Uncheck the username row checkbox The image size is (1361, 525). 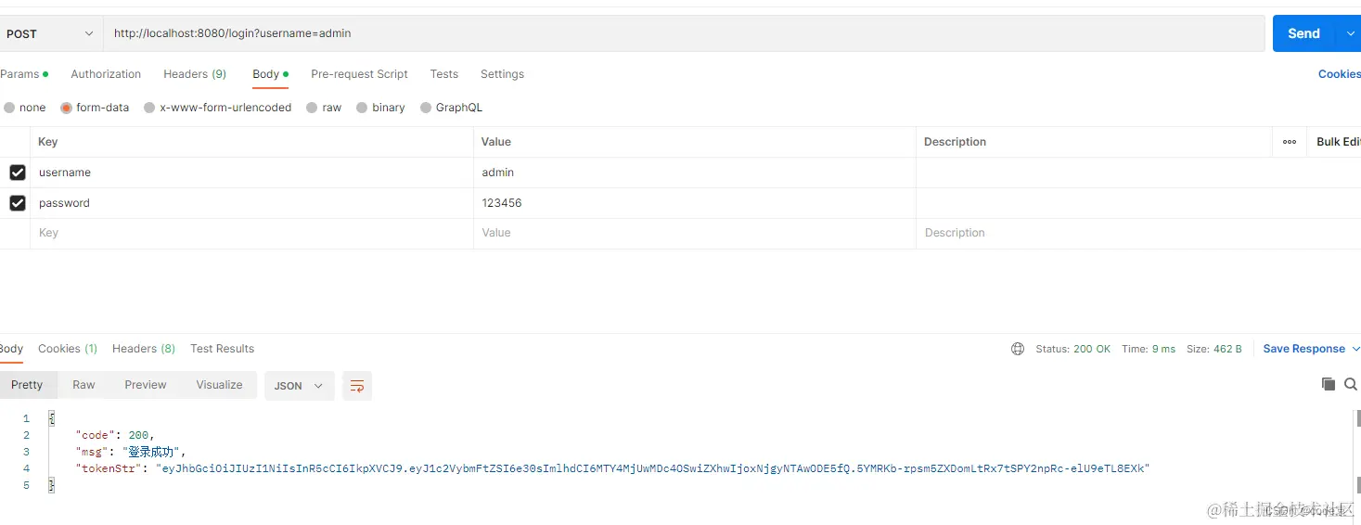[17, 173]
